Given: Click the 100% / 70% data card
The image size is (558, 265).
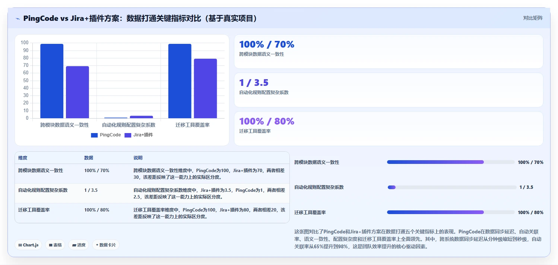Looking at the screenshot, I should [x=389, y=52].
